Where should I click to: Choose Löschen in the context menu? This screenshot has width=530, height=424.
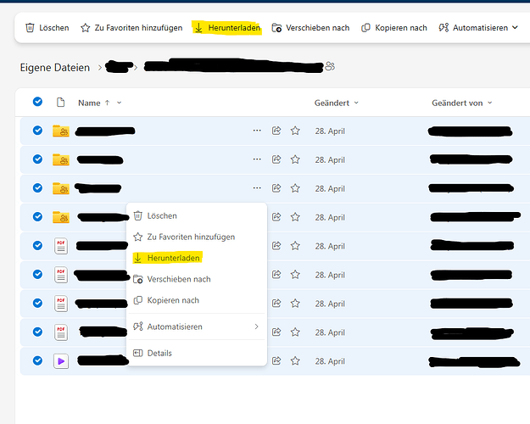(x=197, y=215)
